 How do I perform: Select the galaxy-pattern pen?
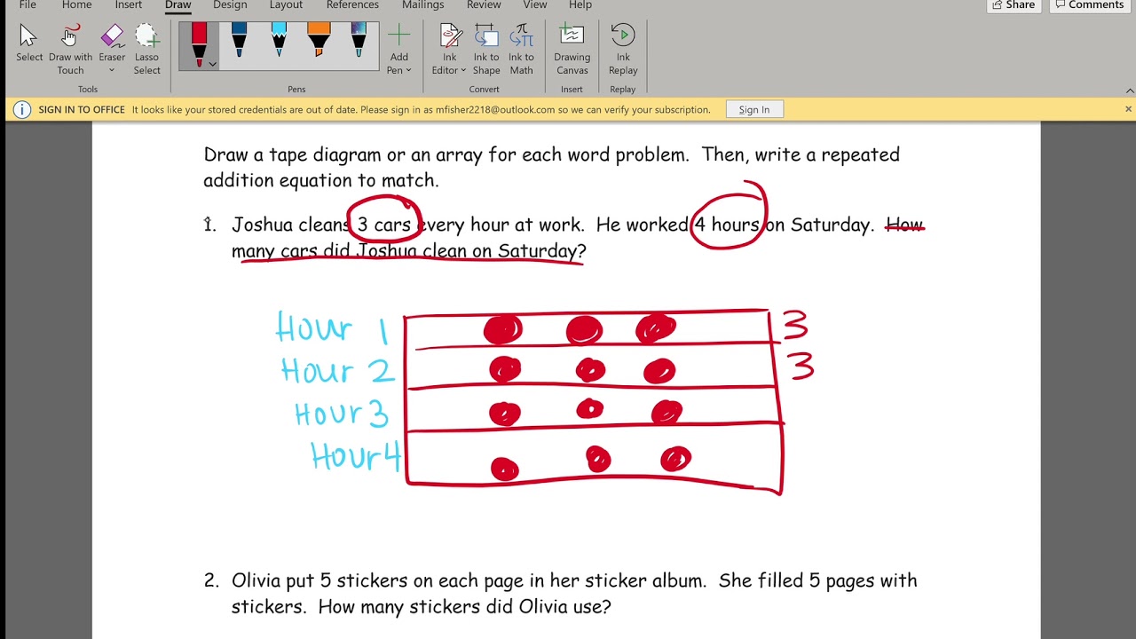(x=359, y=41)
